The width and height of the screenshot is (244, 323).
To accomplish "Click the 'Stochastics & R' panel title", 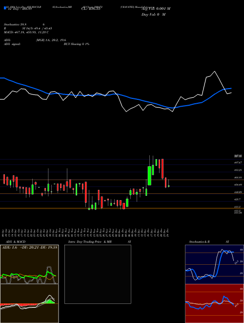I will click(199, 242).
